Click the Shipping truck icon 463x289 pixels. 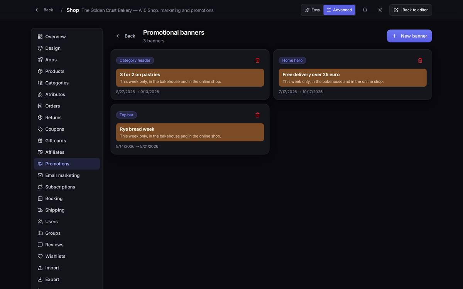click(x=40, y=210)
